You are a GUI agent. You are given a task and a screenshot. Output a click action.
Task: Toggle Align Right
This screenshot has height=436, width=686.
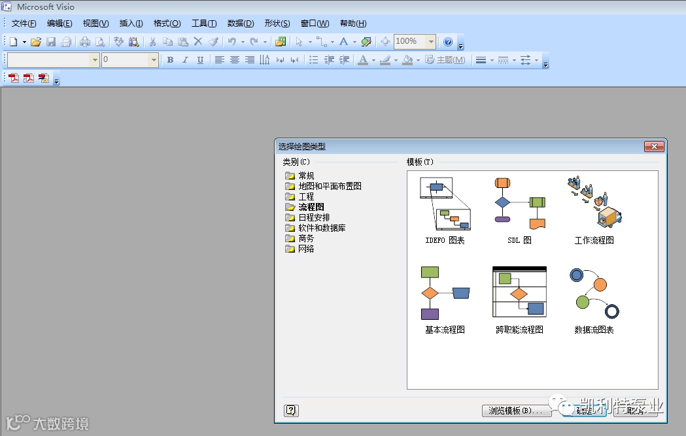tap(249, 60)
